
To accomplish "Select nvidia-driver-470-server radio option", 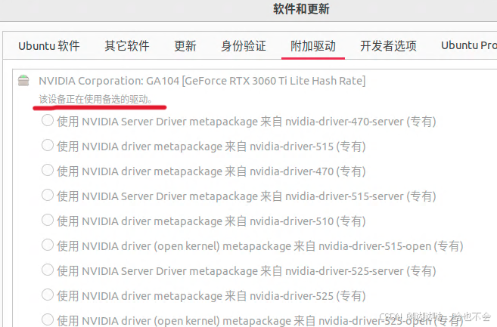I will (48, 121).
